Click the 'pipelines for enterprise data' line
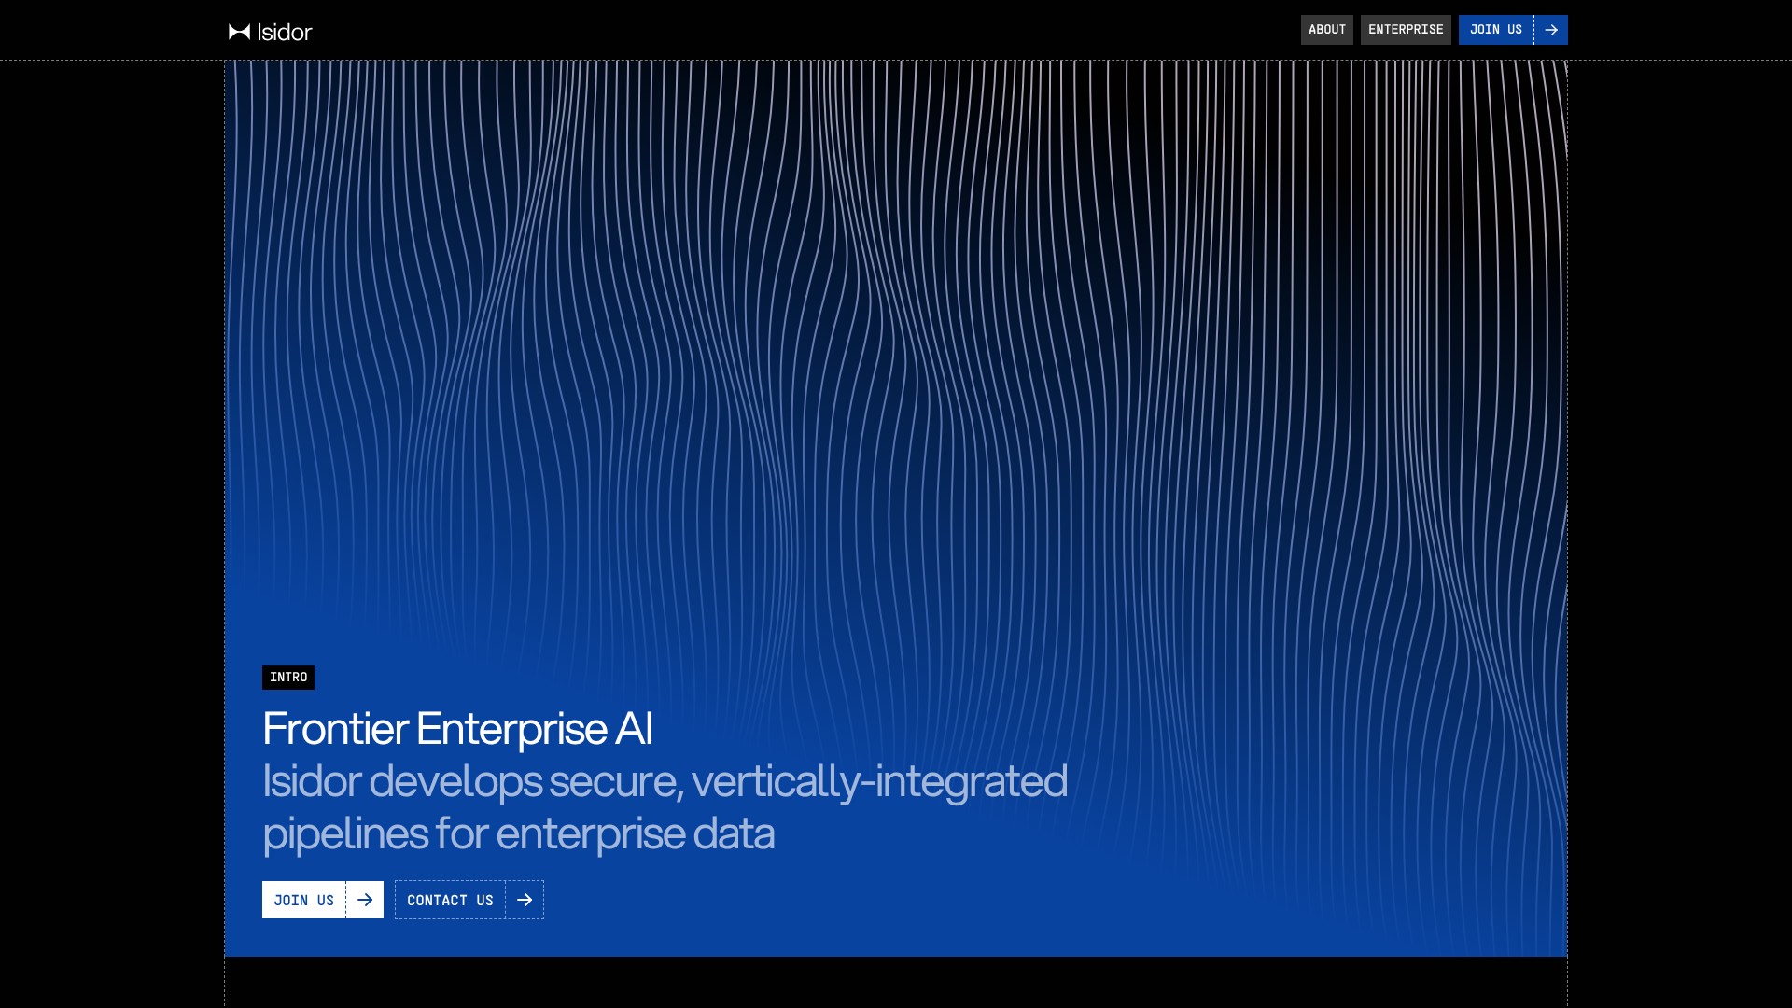1792x1008 pixels. point(518,833)
